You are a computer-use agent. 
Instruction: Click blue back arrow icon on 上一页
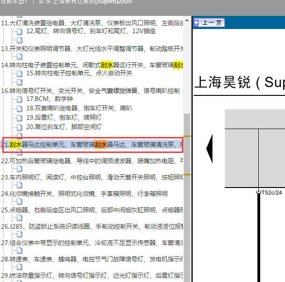pyautogui.click(x=196, y=23)
